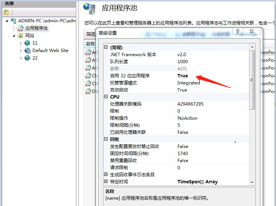The height and width of the screenshot is (206, 276).
Task: Click the help question mark button in 高级设置
Action: [238, 31]
